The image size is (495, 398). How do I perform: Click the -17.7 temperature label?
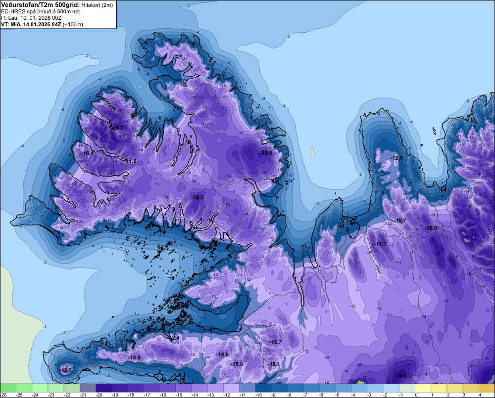(380, 244)
